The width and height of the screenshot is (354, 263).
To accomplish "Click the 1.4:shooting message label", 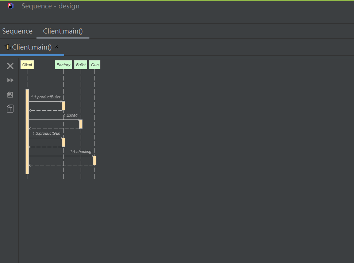I will click(81, 152).
